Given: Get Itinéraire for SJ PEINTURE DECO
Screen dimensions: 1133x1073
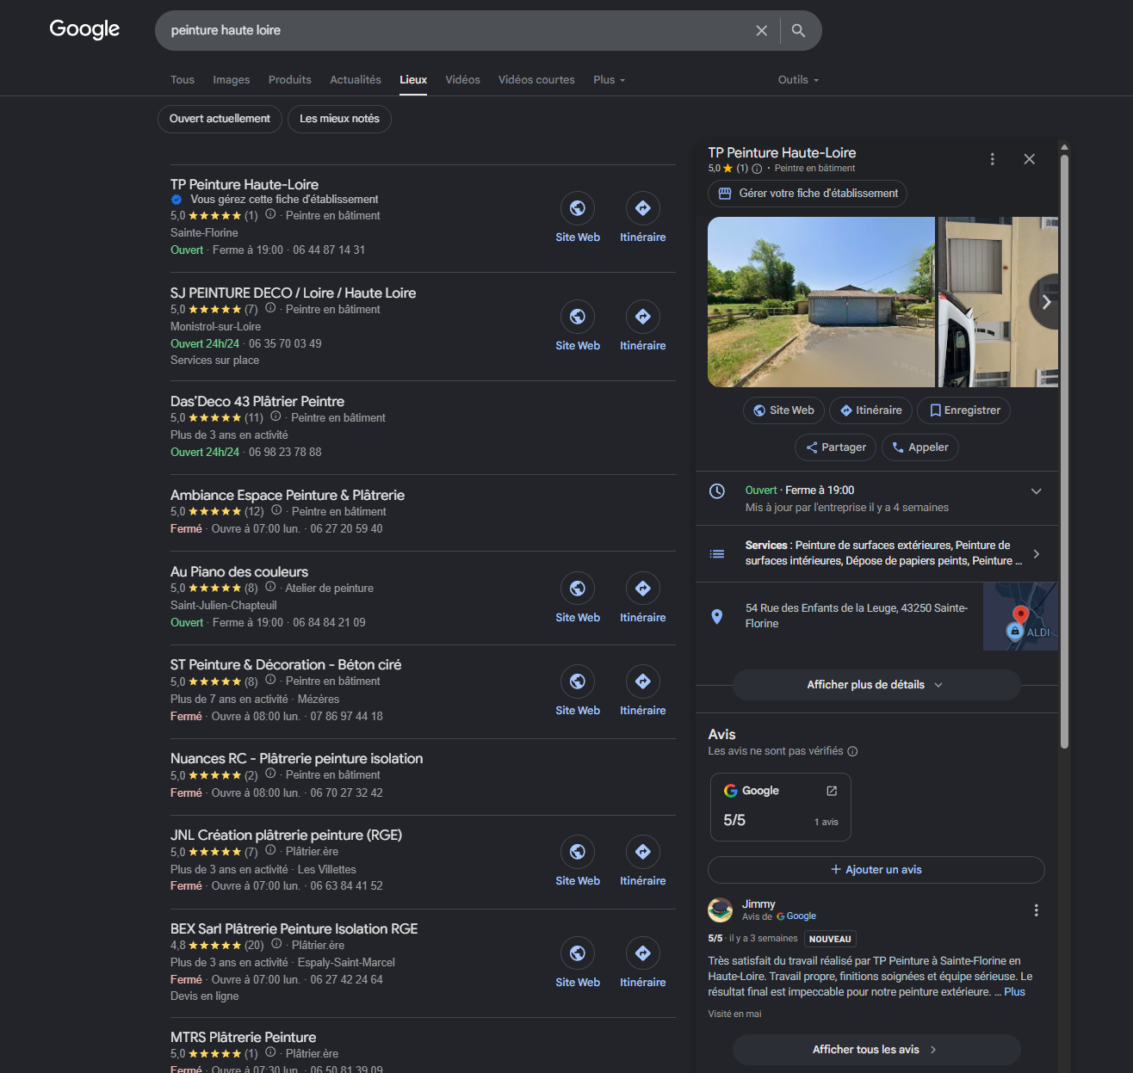Looking at the screenshot, I should tap(643, 327).
